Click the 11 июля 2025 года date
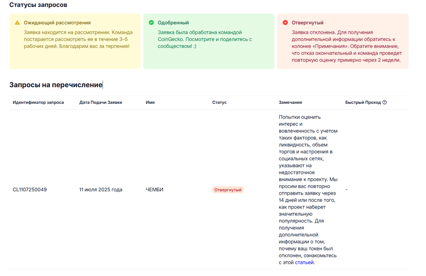426x276 pixels. [101, 190]
